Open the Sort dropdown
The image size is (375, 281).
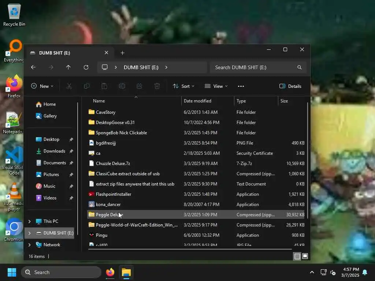[184, 86]
